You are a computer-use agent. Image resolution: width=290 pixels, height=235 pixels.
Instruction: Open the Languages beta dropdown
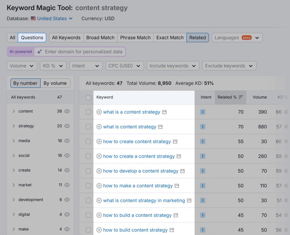(237, 37)
